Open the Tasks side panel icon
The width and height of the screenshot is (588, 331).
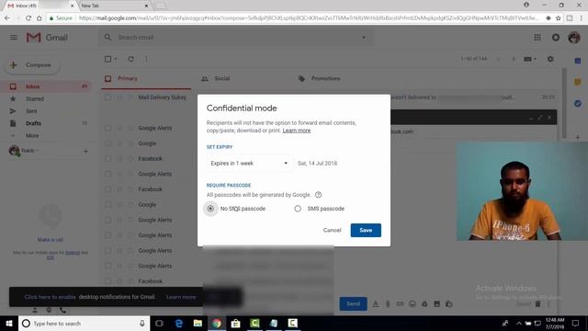click(x=578, y=103)
